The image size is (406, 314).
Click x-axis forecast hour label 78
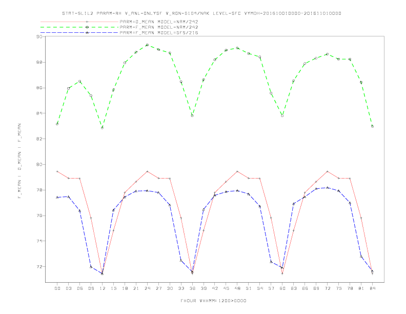pyautogui.click(x=350, y=288)
